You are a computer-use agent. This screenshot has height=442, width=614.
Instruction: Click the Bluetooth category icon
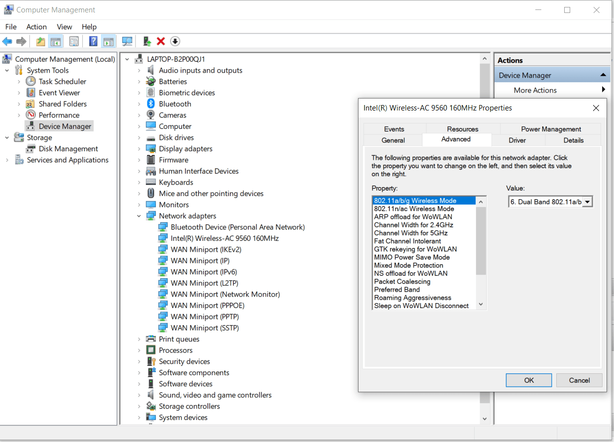[x=151, y=104]
